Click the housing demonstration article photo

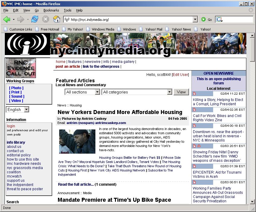(x=77, y=141)
